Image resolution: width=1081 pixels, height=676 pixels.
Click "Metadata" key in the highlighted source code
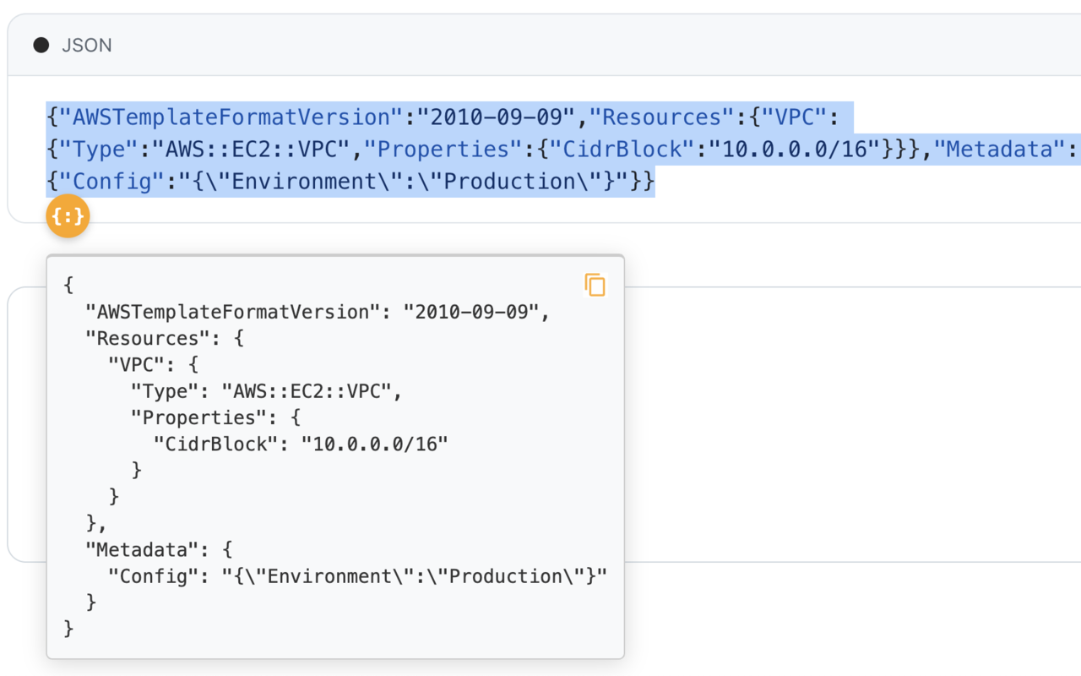click(1001, 149)
